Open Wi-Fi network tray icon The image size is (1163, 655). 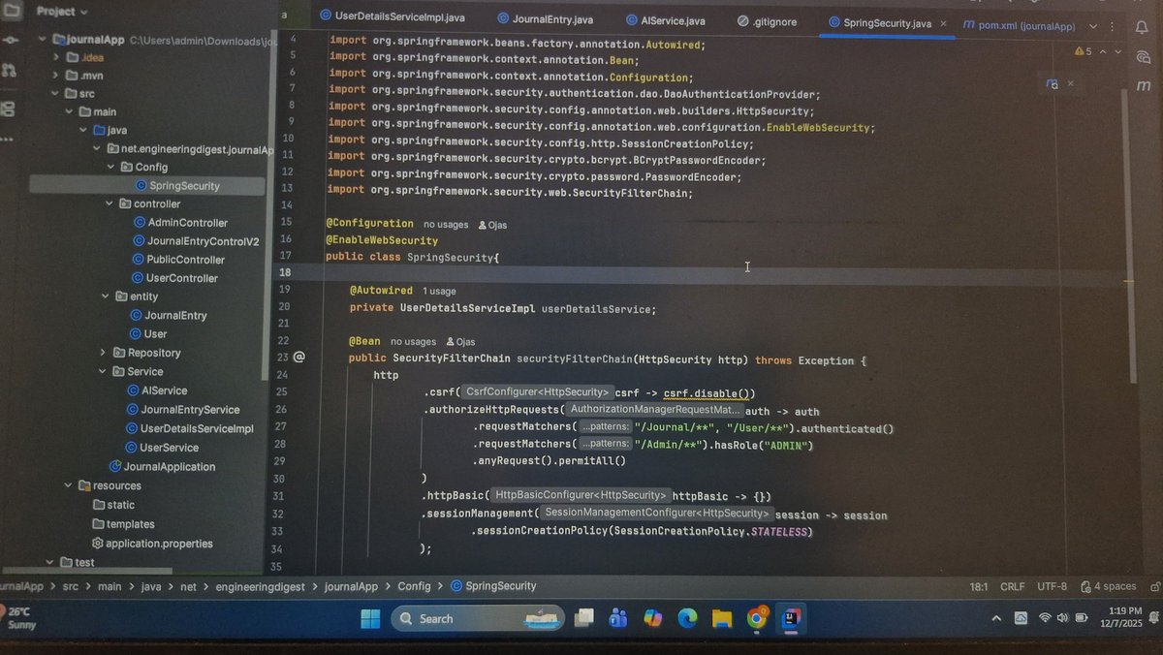[x=1045, y=618]
